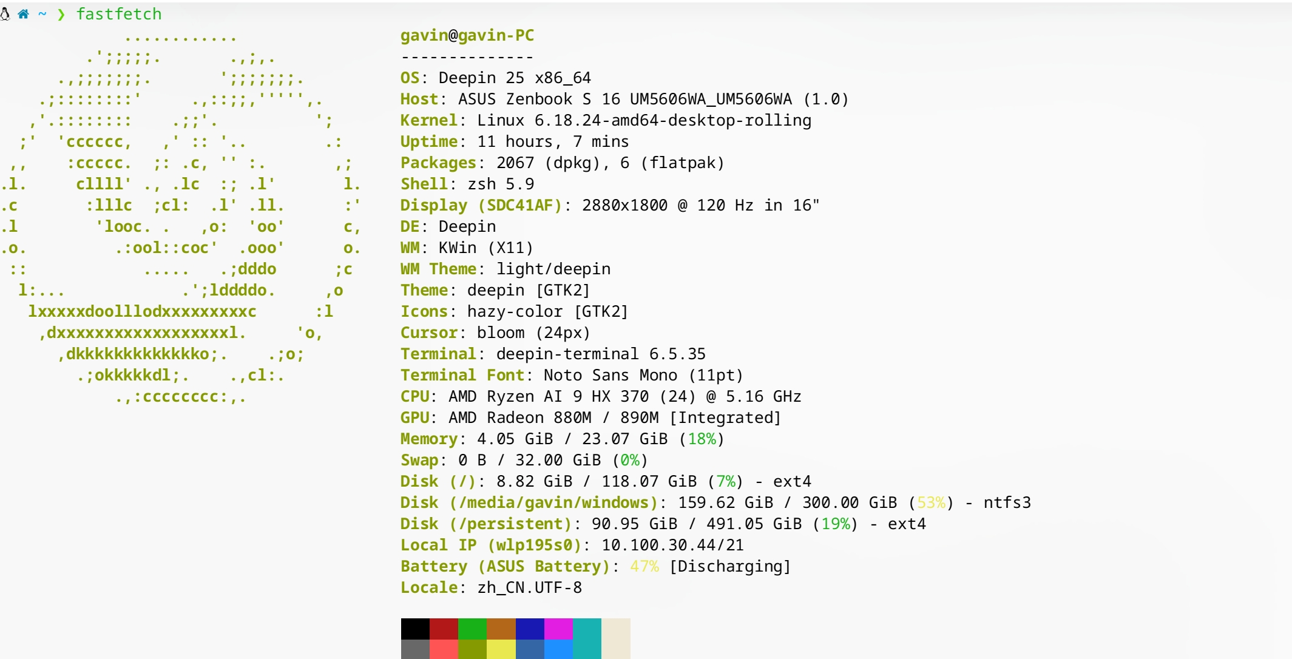Click the green color swatch
The width and height of the screenshot is (1292, 659).
coord(472,629)
